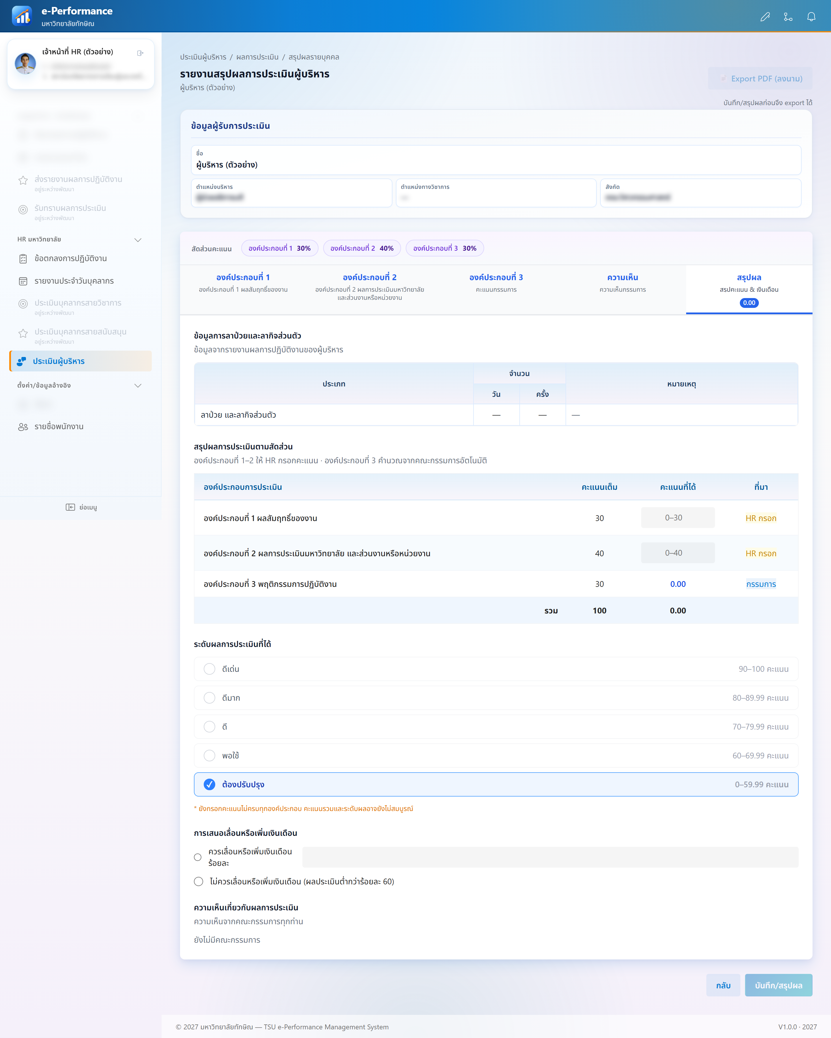The image size is (831, 1038).
Task: Select ควรเลื่อนหรือเพิ่มเงินเดือน ร้อยละ radio option
Action: pos(198,857)
